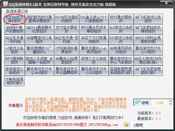Image resolution: width=175 pixels, height=131 pixels.
Task: Select 腾讯游戏支付中心炫舞修改
Action: click(x=67, y=71)
